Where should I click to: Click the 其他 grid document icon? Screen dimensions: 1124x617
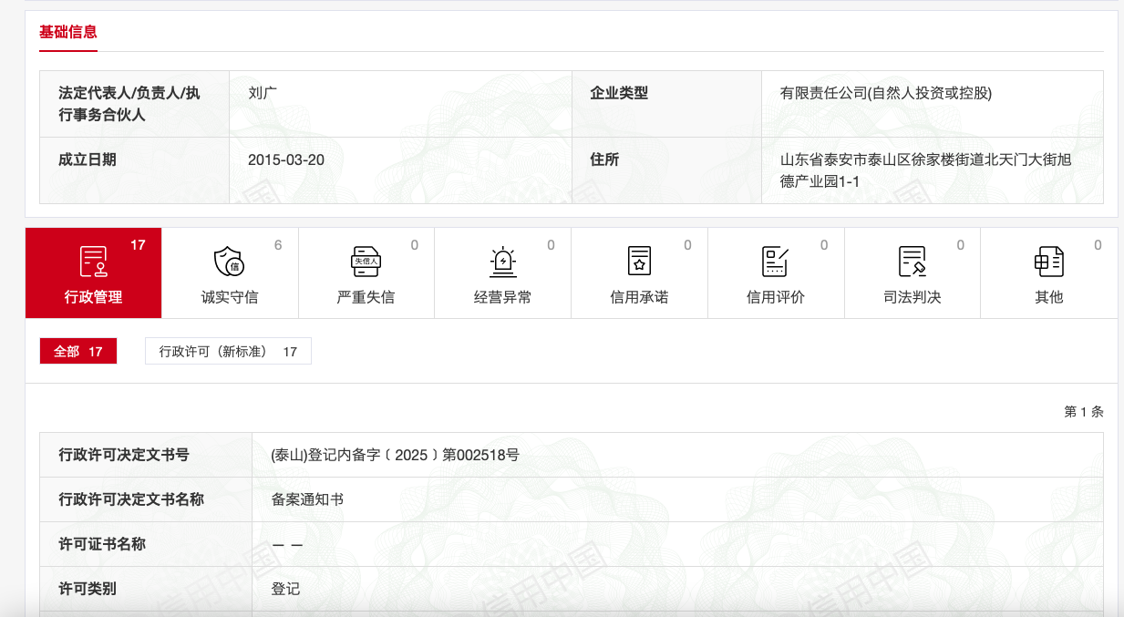tap(1049, 262)
